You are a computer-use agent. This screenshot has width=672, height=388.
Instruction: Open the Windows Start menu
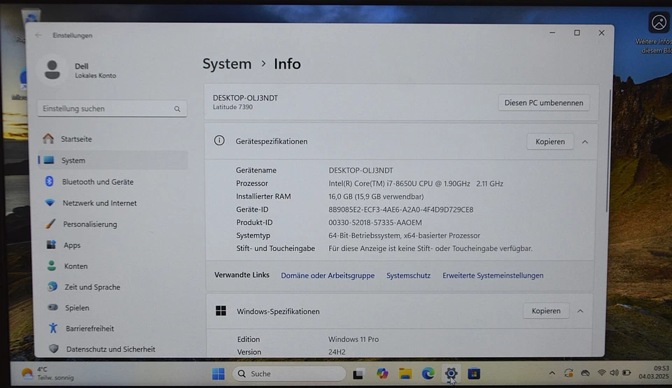[218, 373]
